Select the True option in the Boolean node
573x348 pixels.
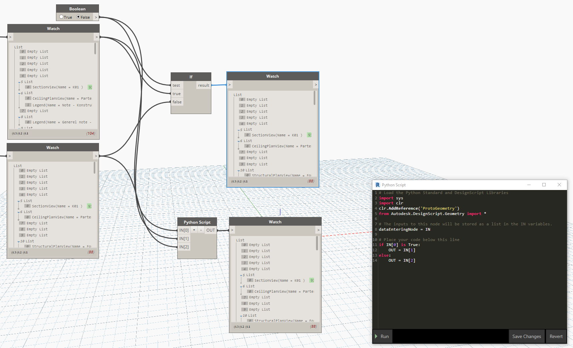pyautogui.click(x=61, y=17)
